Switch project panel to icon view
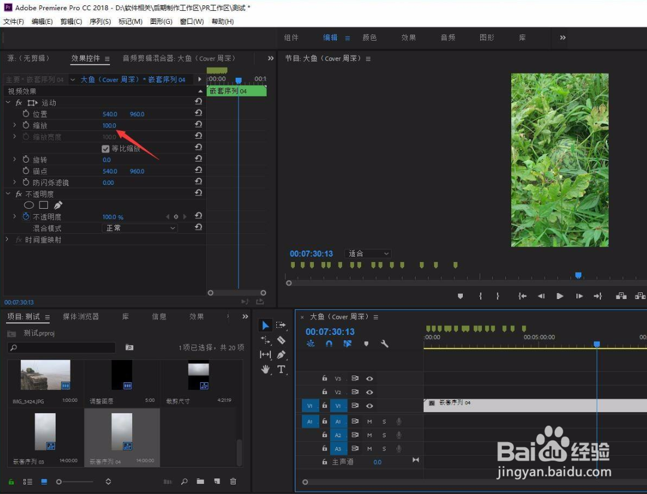Image resolution: width=647 pixels, height=494 pixels. pos(44,481)
